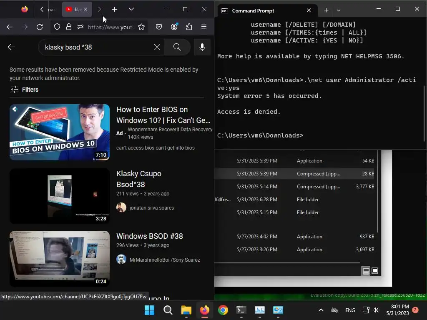The width and height of the screenshot is (427, 320).
Task: Open the extensions puzzle icon
Action: 189,27
